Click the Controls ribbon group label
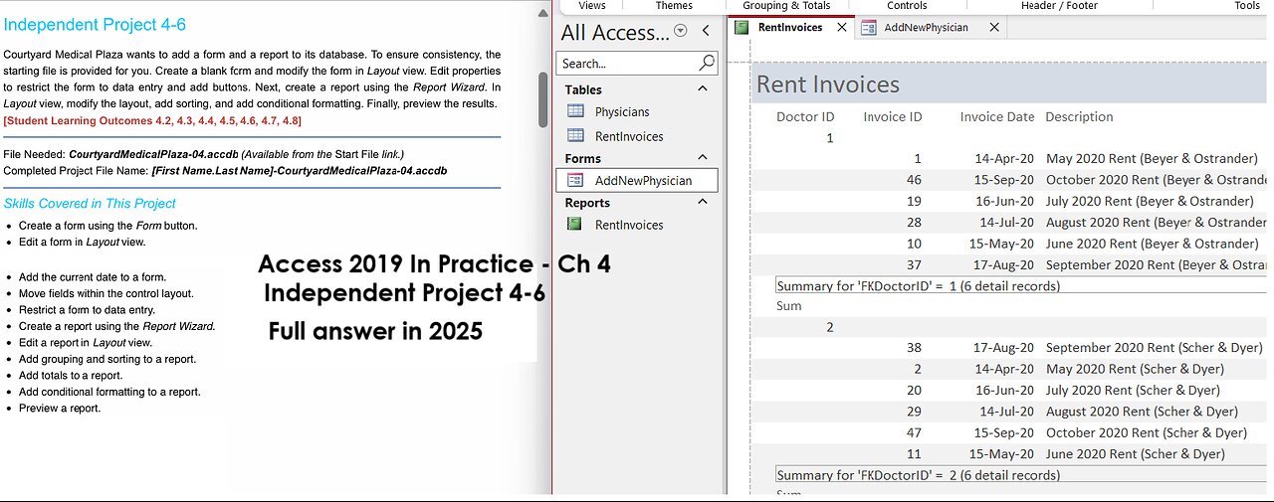 pyautogui.click(x=907, y=6)
